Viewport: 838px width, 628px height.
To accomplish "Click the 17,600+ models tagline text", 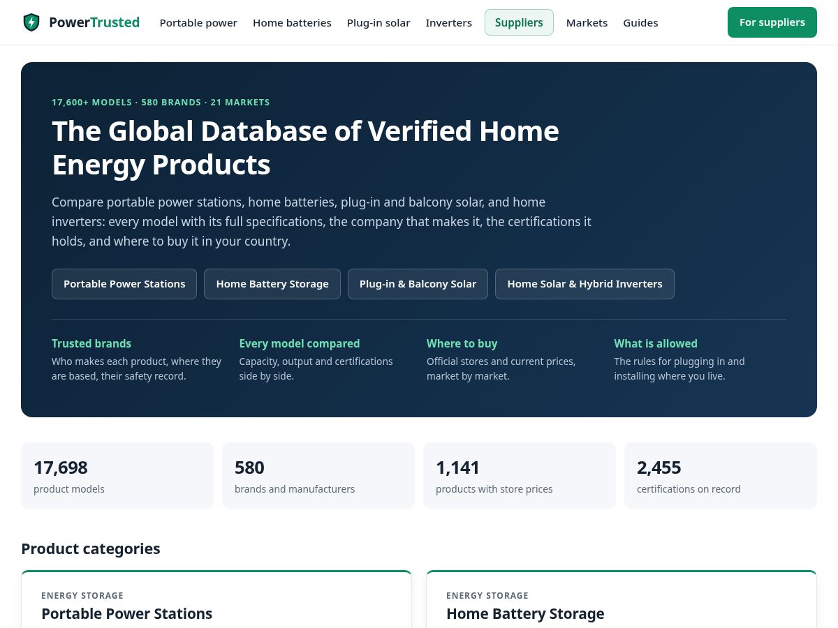I will coord(161,102).
